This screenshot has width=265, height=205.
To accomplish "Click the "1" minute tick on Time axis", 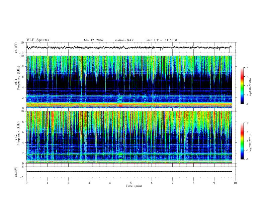I will tap(47, 183).
